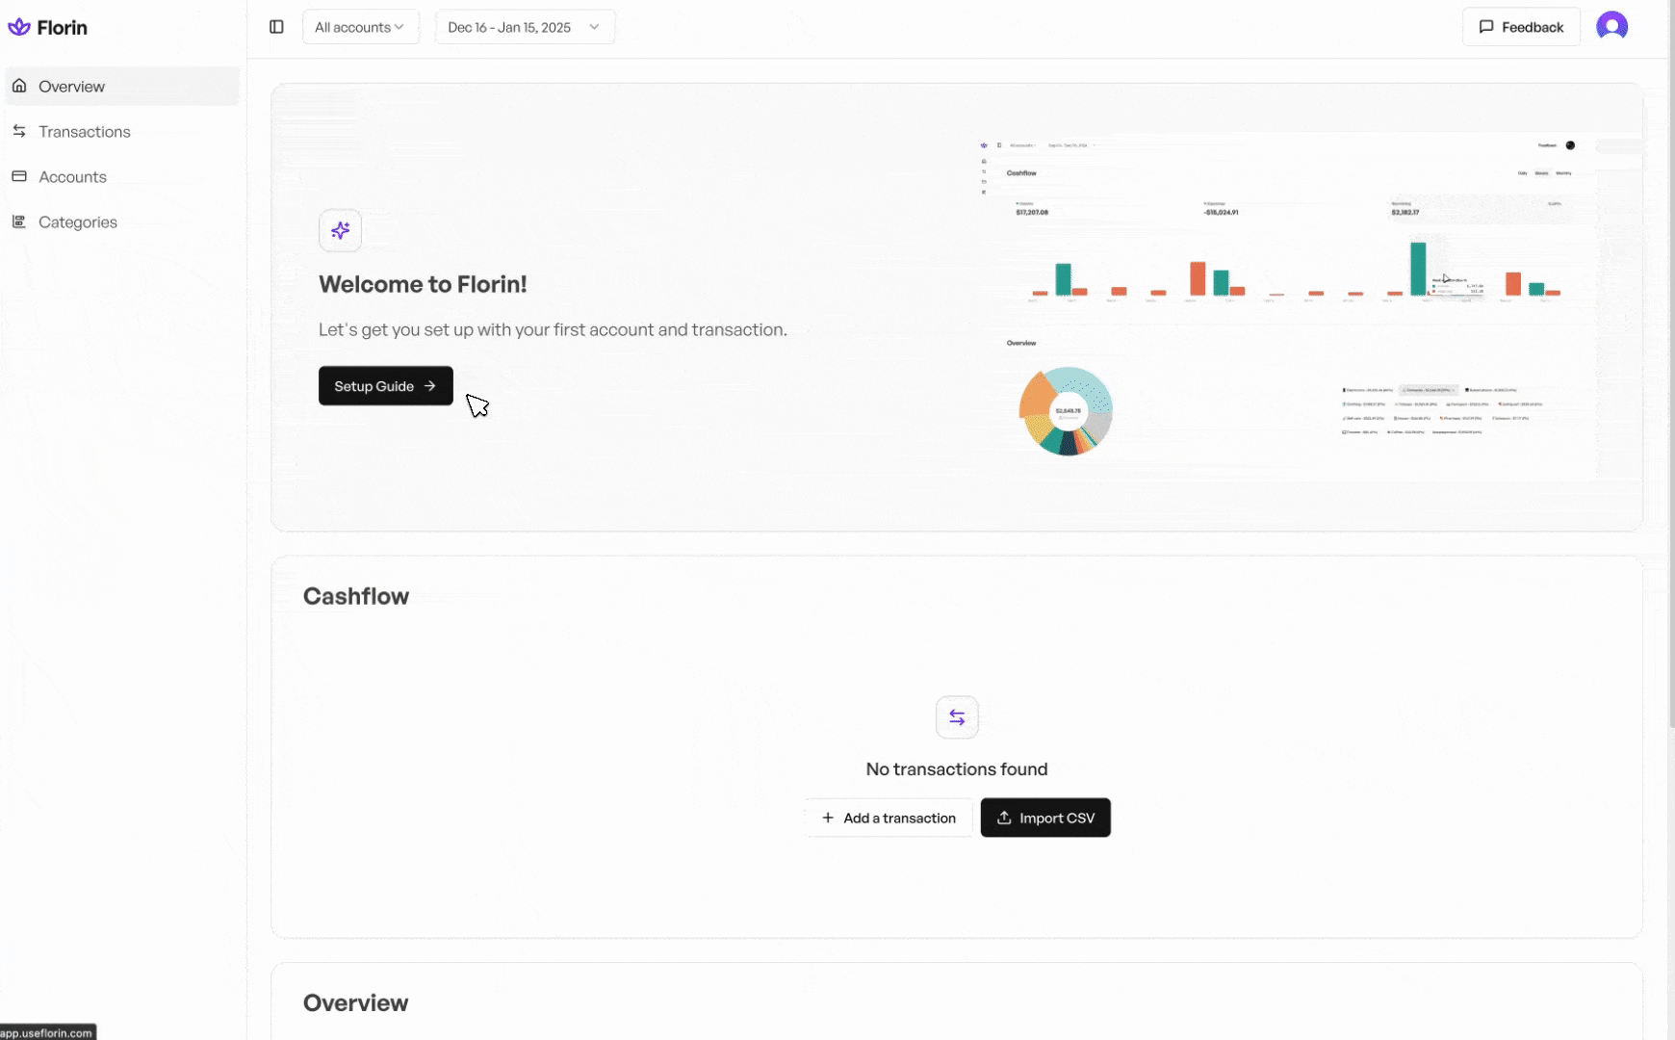
Task: Click the bottom Overview section heading
Action: pyautogui.click(x=356, y=1002)
